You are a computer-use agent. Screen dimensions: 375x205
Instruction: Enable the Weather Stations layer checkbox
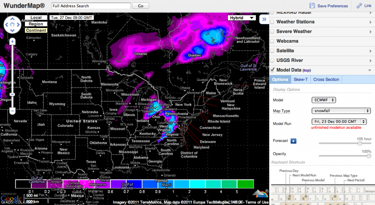tap(272, 22)
